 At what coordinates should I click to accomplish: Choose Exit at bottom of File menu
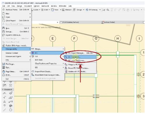pyautogui.click(x=16, y=79)
